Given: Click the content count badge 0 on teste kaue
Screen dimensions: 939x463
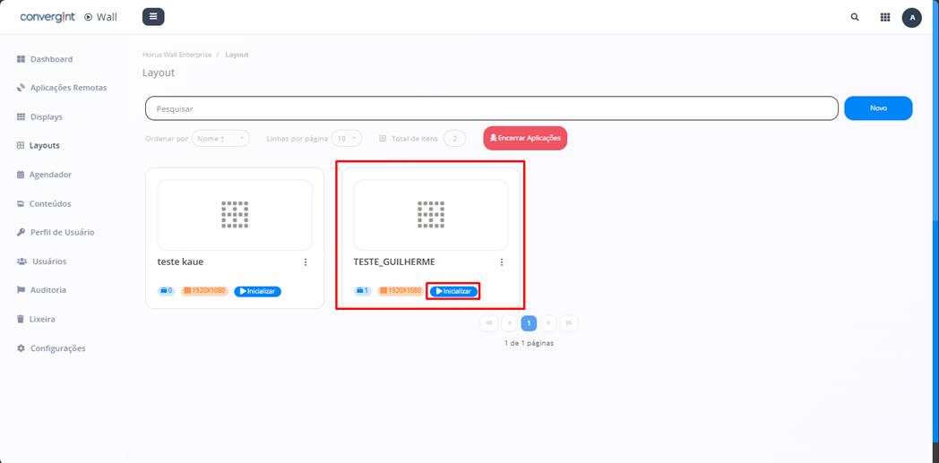Looking at the screenshot, I should coord(166,291).
